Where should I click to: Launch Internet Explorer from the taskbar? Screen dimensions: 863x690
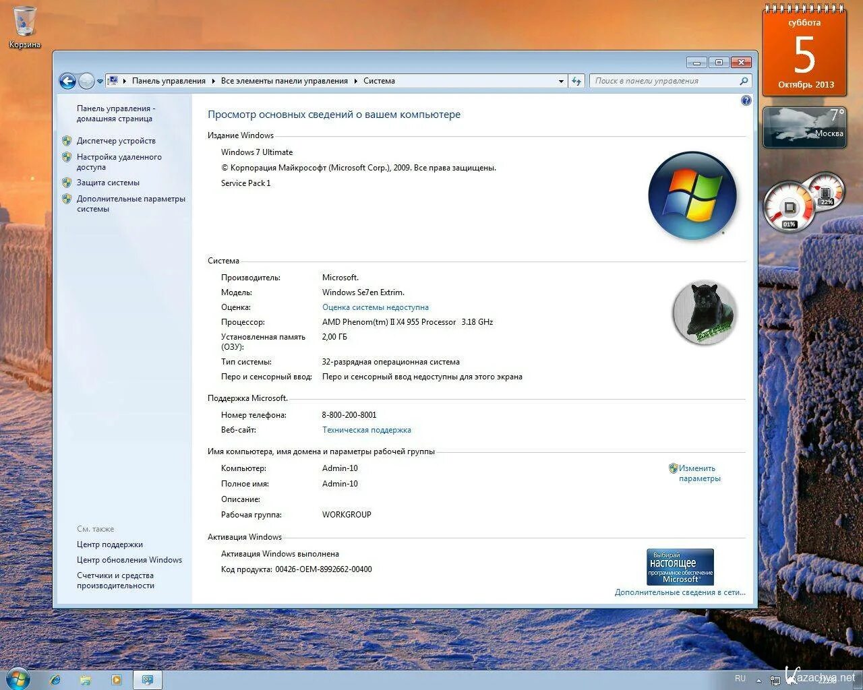pyautogui.click(x=55, y=680)
